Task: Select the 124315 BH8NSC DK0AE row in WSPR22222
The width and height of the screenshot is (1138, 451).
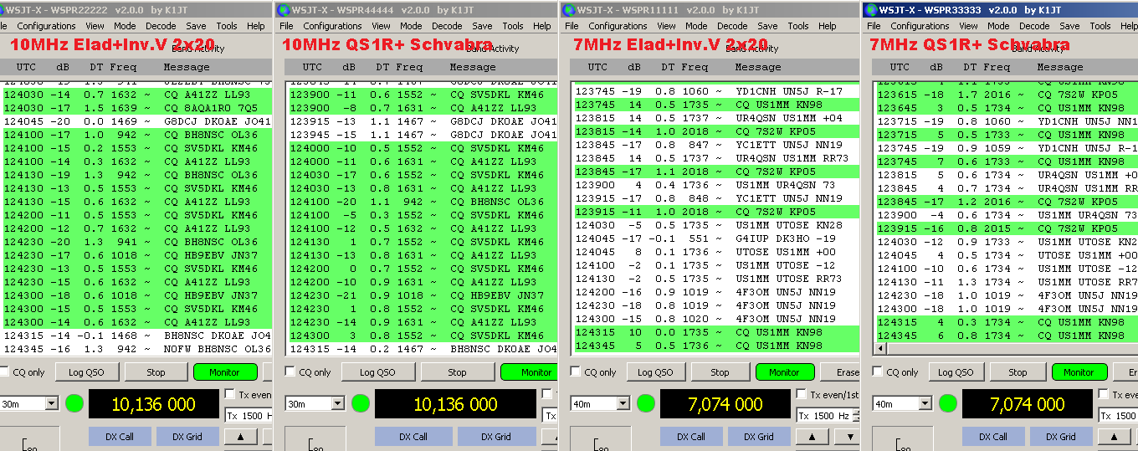Action: click(136, 336)
